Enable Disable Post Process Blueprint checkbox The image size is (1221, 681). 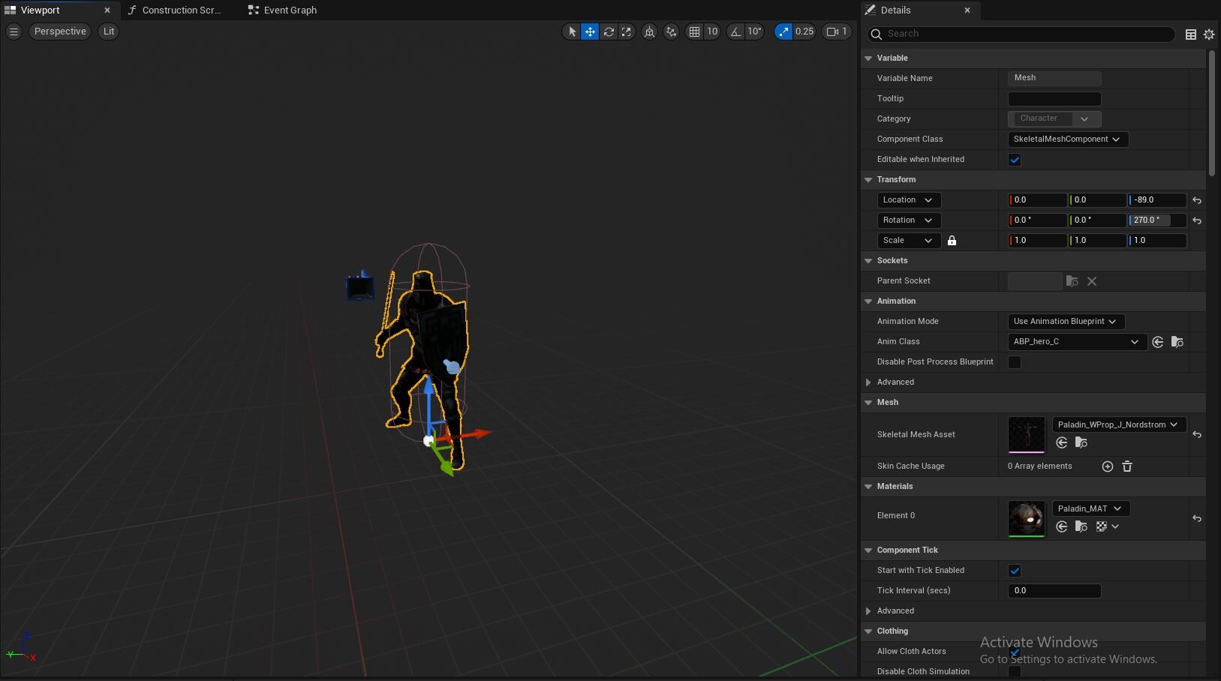coord(1015,362)
